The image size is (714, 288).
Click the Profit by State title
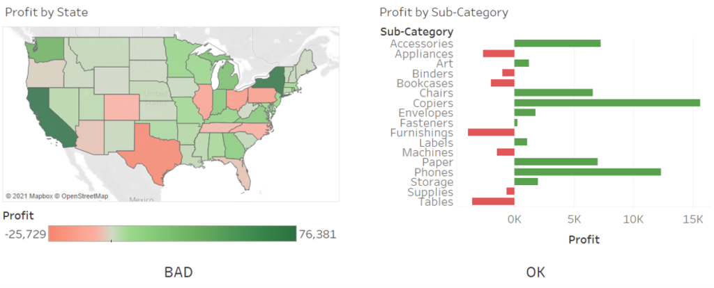pyautogui.click(x=46, y=13)
